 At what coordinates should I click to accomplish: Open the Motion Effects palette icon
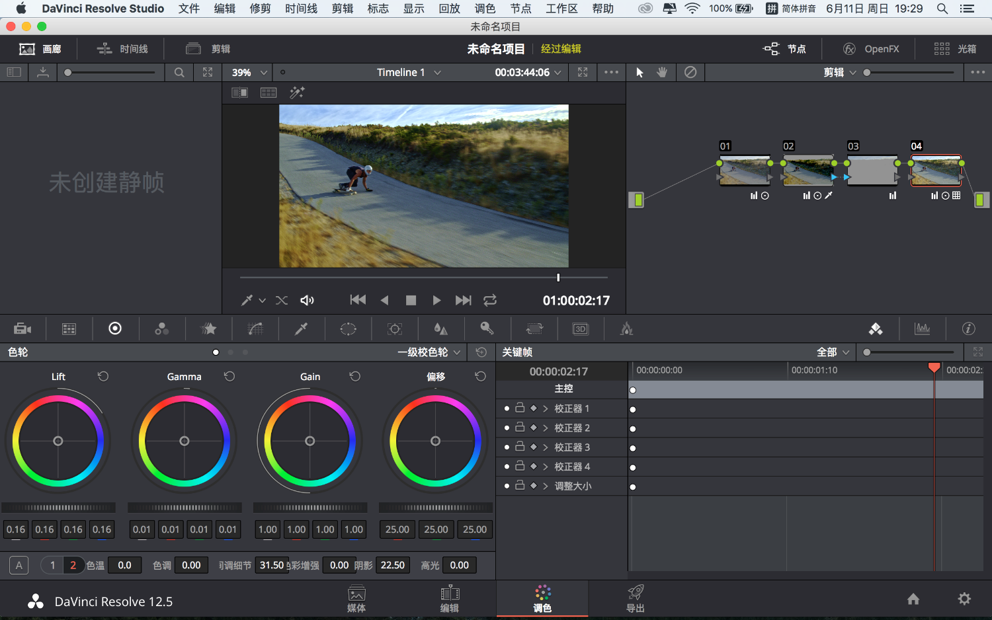tap(209, 329)
